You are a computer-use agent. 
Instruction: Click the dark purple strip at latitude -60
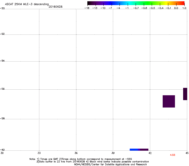click(144, 150)
